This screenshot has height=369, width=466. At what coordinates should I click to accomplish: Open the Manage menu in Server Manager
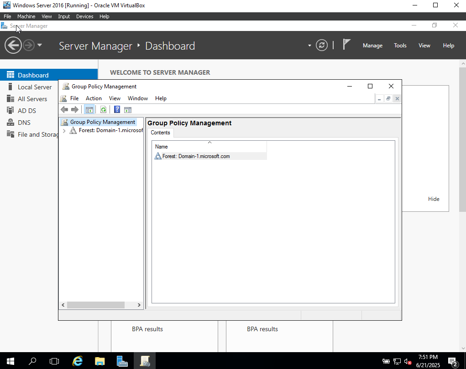(x=372, y=46)
